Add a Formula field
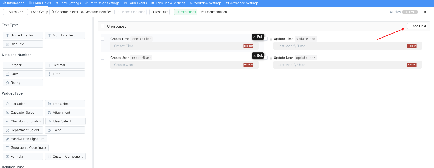The width and height of the screenshot is (434, 168). (23, 157)
